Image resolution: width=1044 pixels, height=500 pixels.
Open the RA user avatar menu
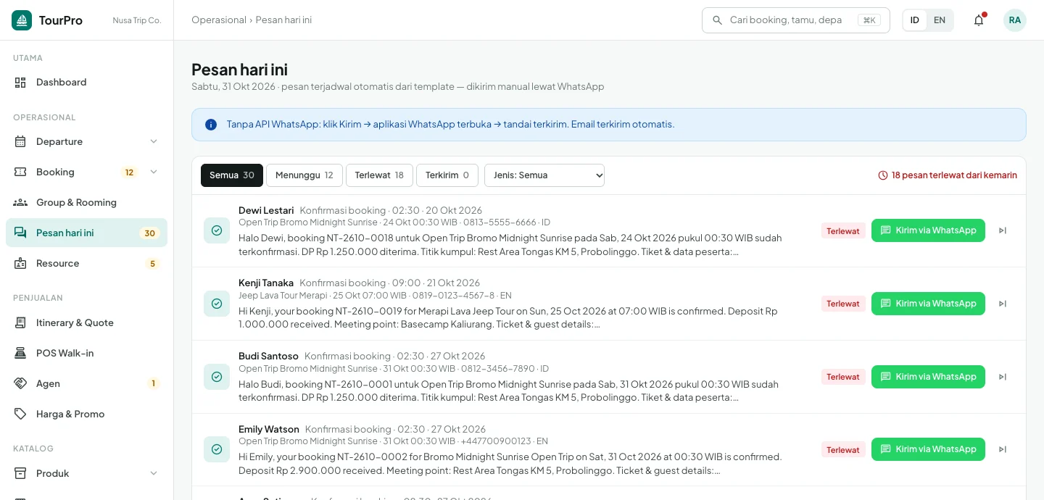click(x=1015, y=20)
